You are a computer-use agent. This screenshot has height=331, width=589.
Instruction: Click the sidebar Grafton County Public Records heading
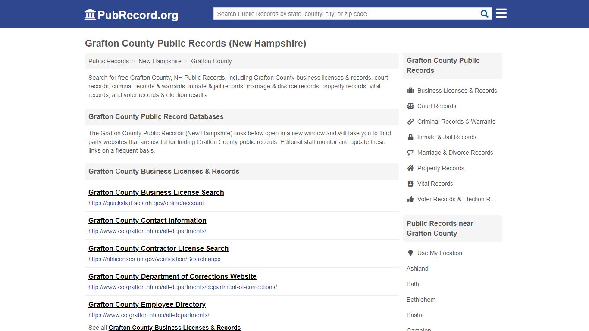pos(443,66)
